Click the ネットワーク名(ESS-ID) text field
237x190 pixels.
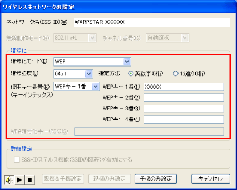pos(152,23)
